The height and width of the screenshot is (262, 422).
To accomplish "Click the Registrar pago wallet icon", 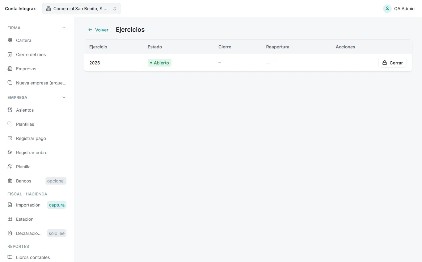I will tap(10, 138).
